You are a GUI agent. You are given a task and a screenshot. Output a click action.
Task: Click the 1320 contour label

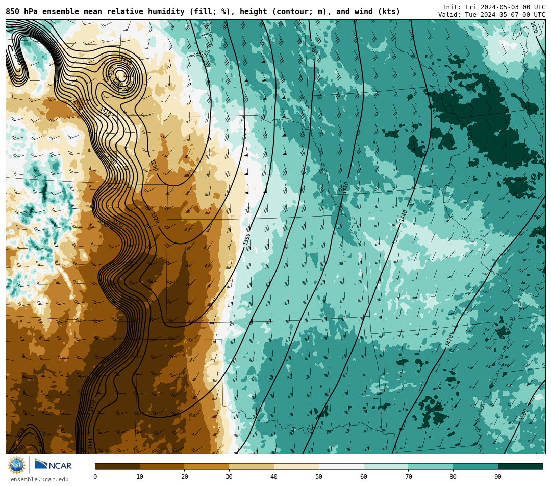pyautogui.click(x=155, y=218)
